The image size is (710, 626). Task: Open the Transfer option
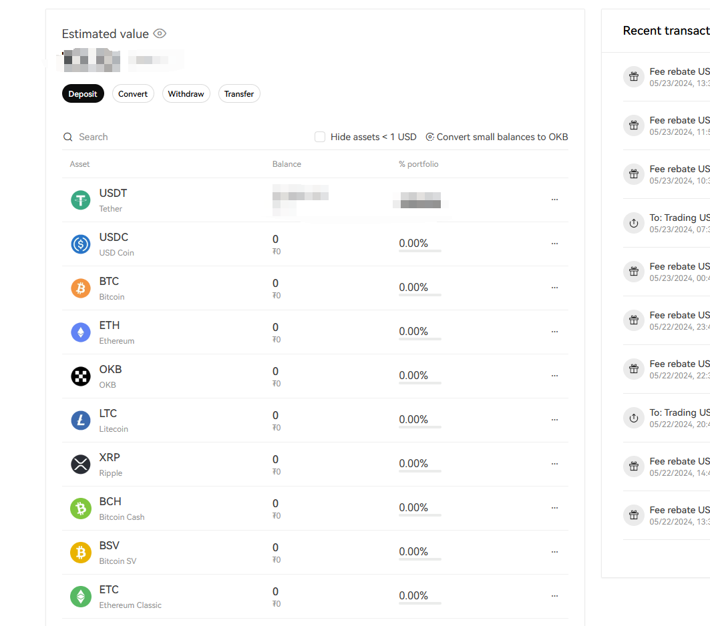(238, 93)
